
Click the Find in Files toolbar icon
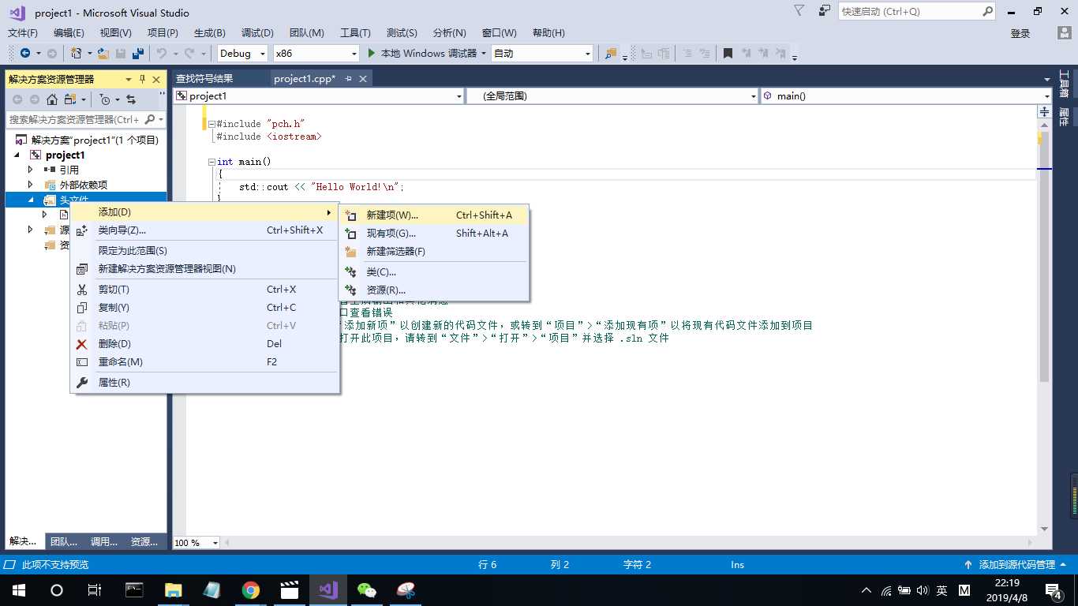(610, 53)
